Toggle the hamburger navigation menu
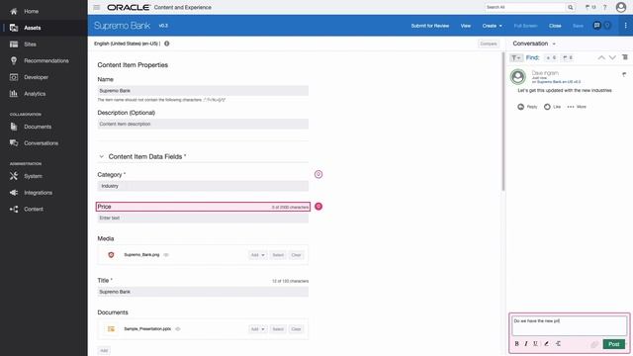This screenshot has height=356, width=633. pos(97,7)
